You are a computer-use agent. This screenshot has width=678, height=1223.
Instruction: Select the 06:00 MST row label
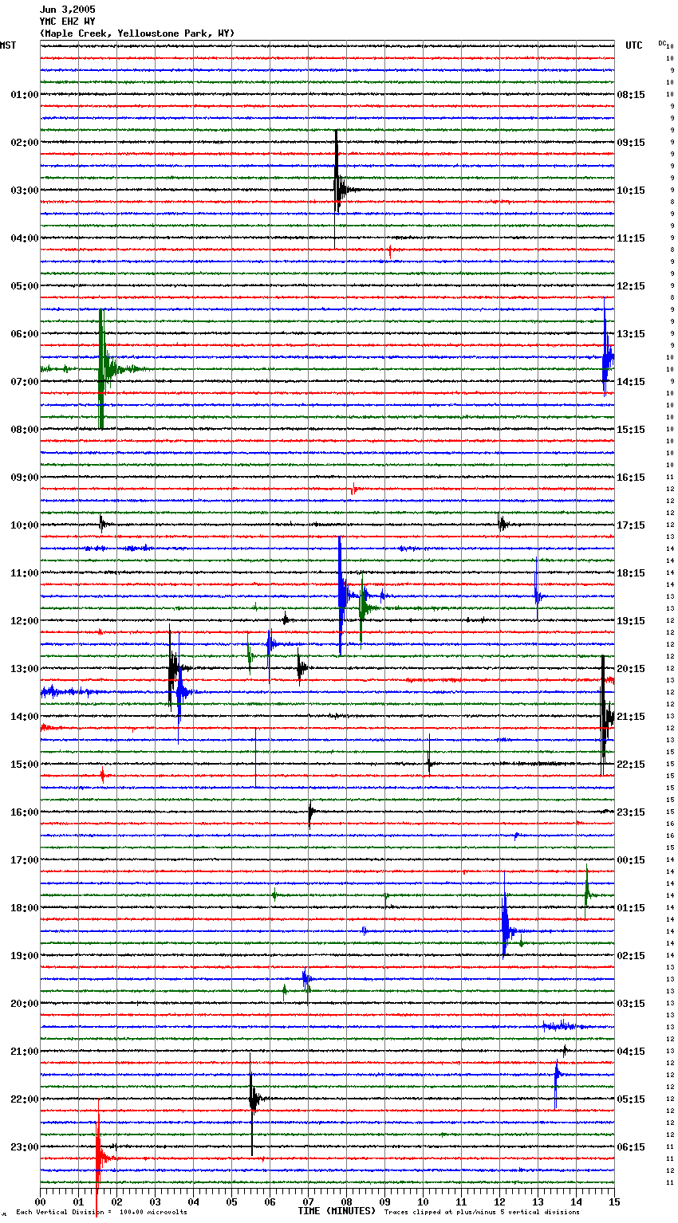click(x=24, y=334)
